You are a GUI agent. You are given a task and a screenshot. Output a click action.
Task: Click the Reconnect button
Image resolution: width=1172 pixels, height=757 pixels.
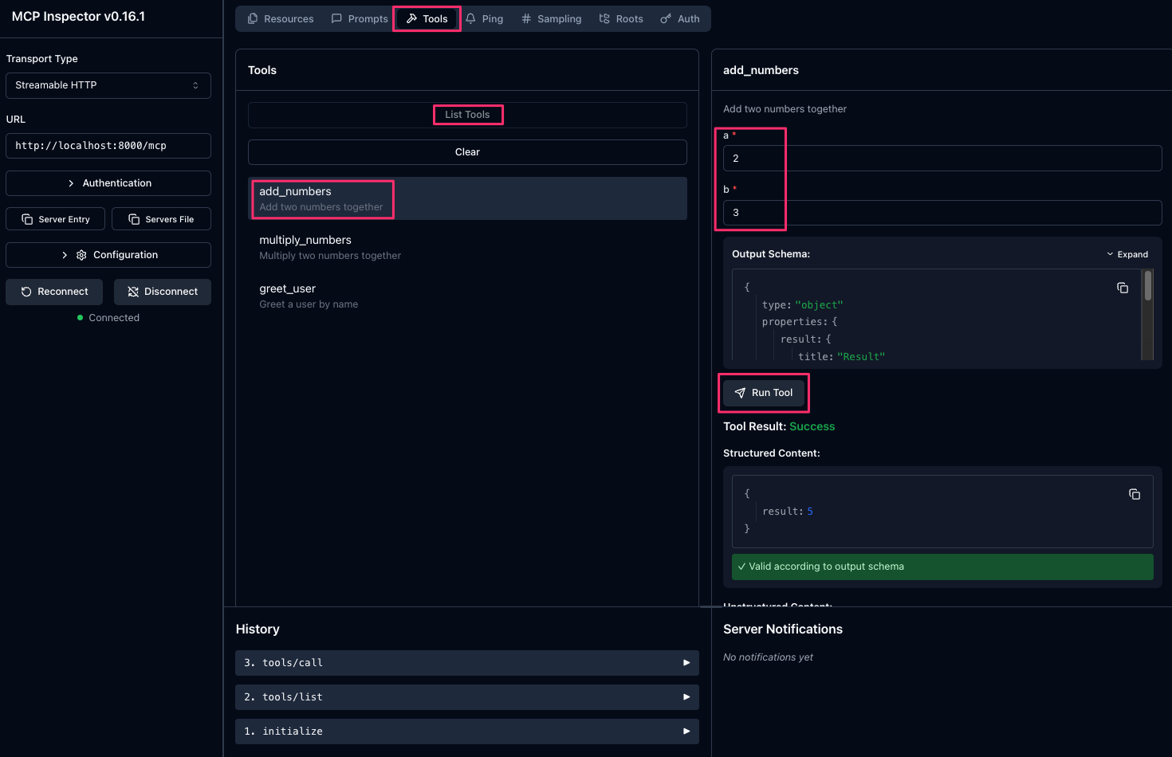coord(54,292)
